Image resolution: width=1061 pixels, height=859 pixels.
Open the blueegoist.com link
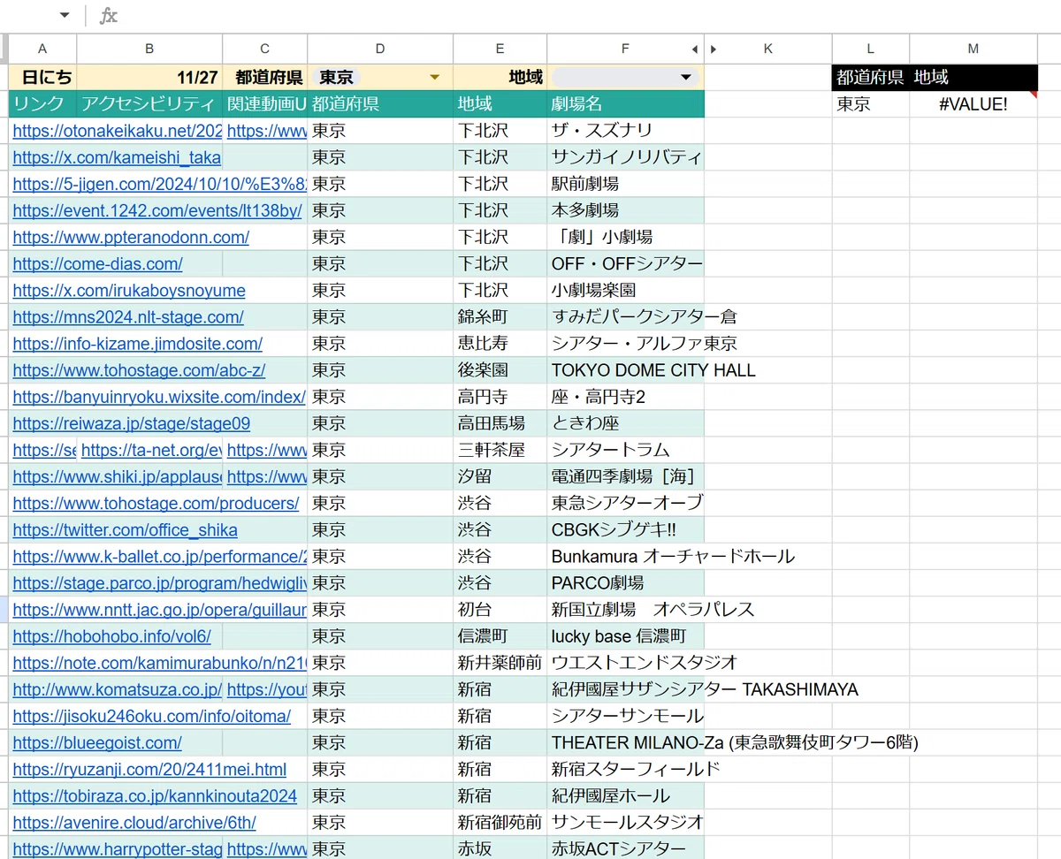(x=97, y=742)
